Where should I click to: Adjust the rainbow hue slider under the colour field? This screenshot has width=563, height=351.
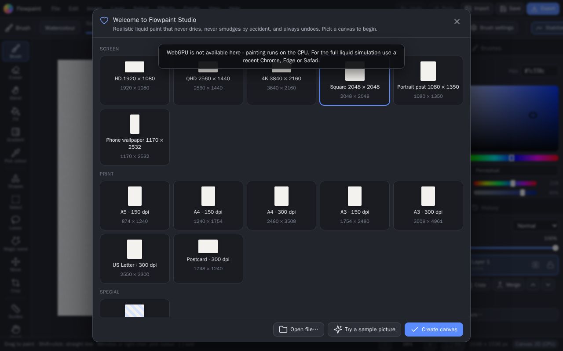pos(515,158)
